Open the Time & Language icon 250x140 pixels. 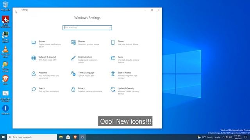(73, 73)
